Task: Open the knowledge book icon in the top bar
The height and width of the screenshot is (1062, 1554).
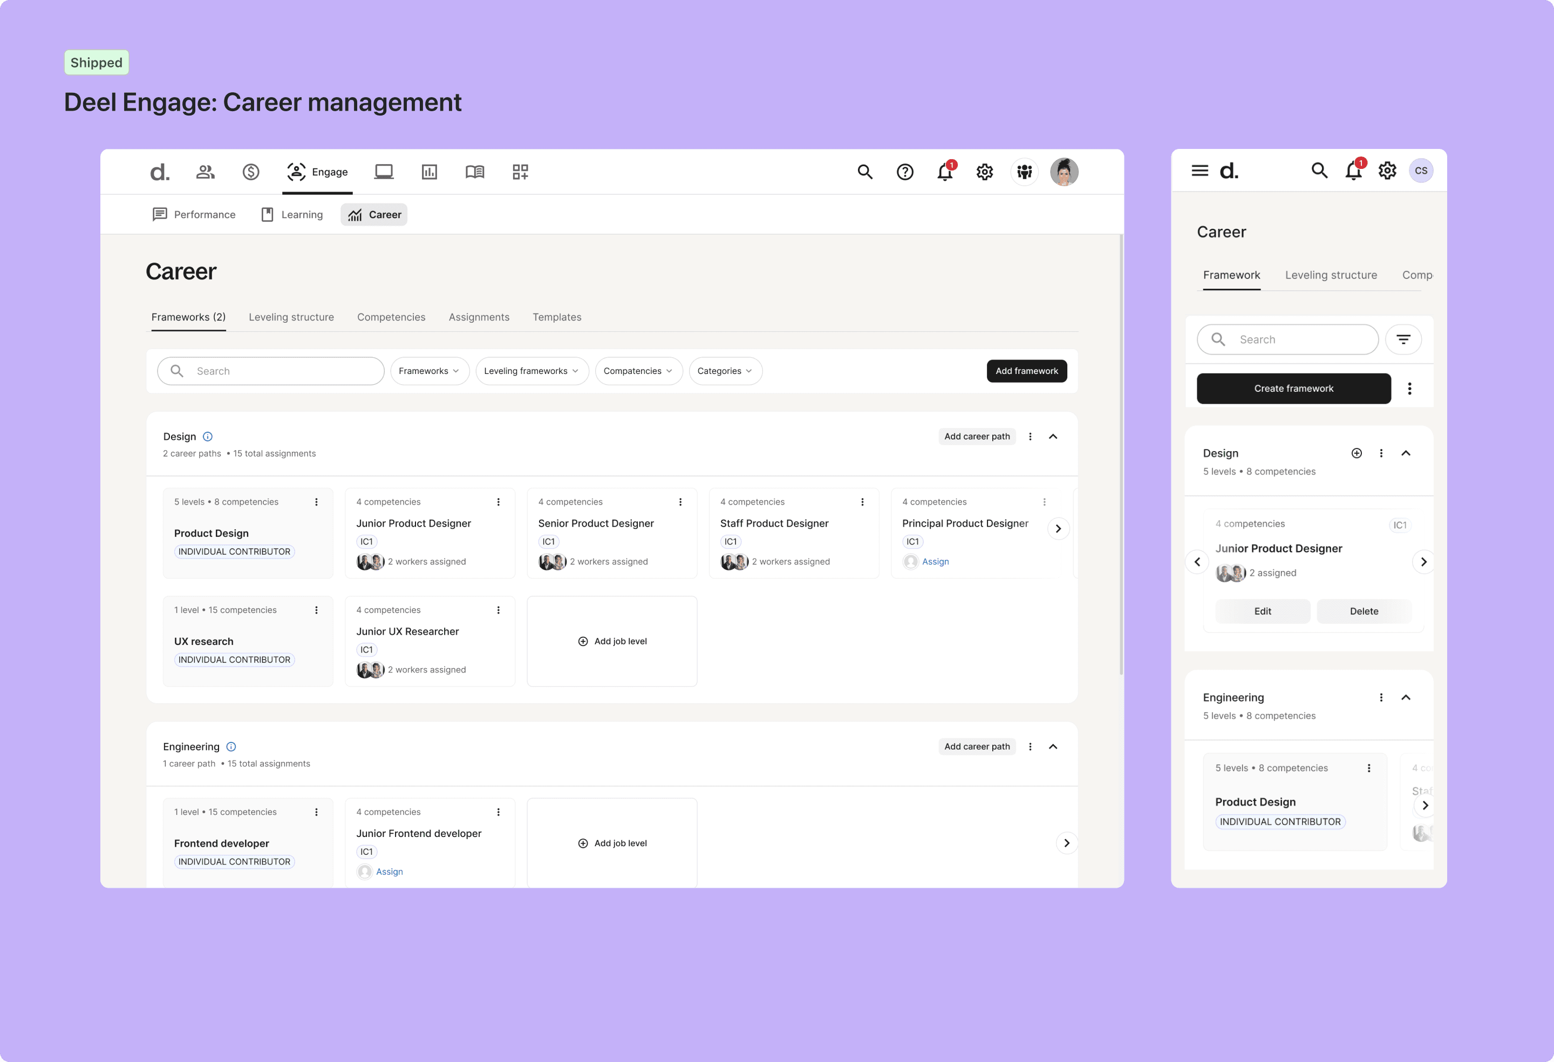Action: click(x=474, y=172)
